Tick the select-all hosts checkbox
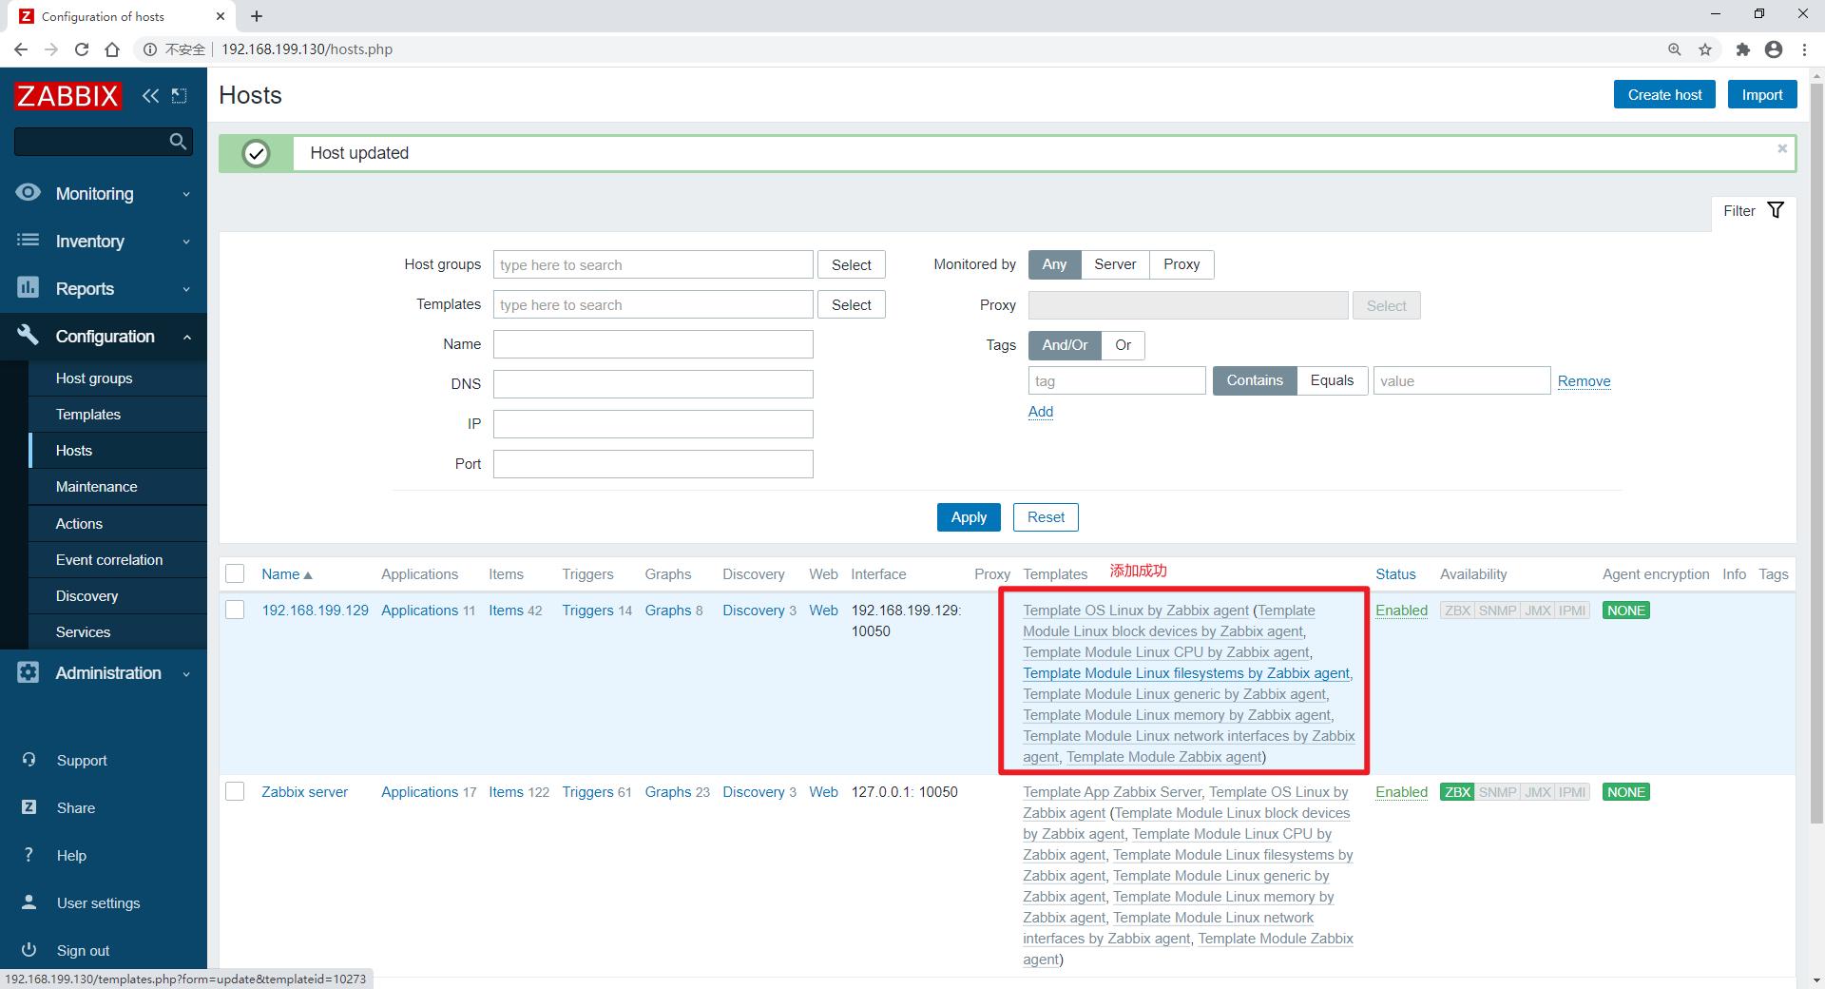The width and height of the screenshot is (1825, 989). coord(235,573)
